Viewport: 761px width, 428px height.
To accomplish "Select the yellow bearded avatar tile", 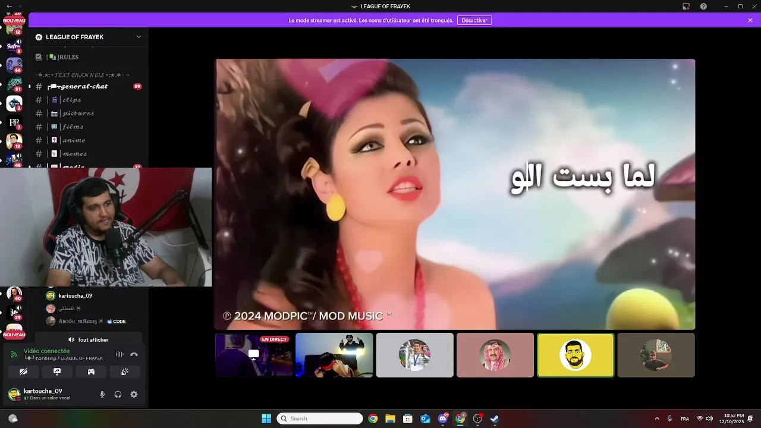I will [x=576, y=355].
